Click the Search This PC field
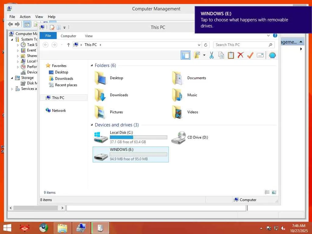Image resolution: width=312 pixels, height=234 pixels. (244, 45)
